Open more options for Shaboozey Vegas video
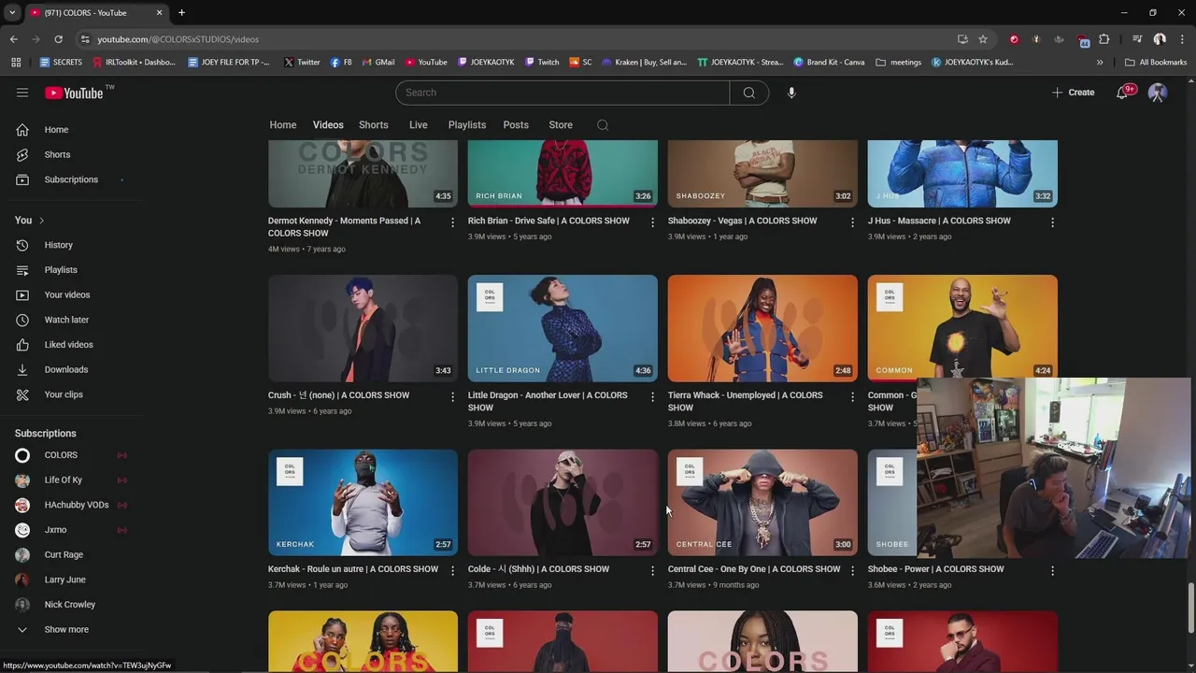The width and height of the screenshot is (1196, 673). click(852, 222)
